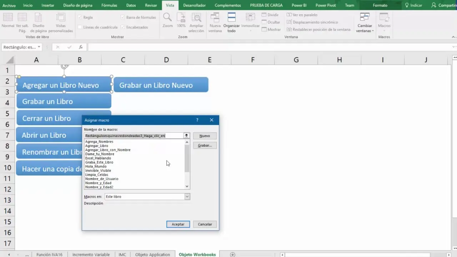Switch to the Desarrollador ribbon tab
The image size is (457, 257).
coord(194,5)
